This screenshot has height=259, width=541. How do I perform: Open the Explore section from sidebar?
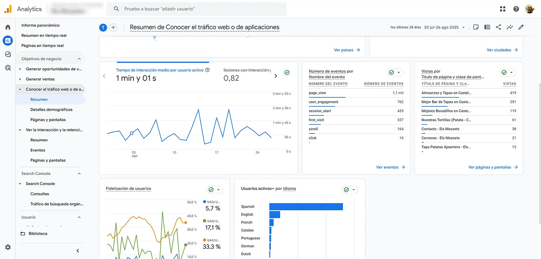pyautogui.click(x=8, y=54)
